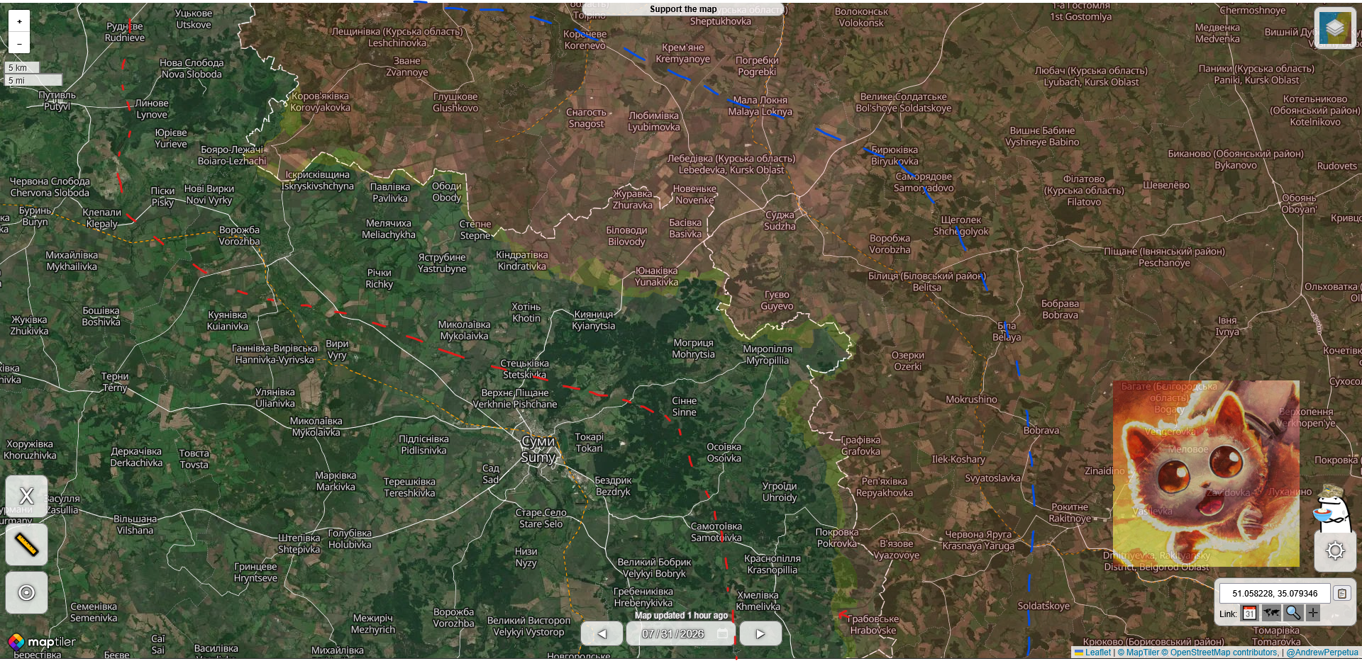Open the settings gear button

(1334, 550)
